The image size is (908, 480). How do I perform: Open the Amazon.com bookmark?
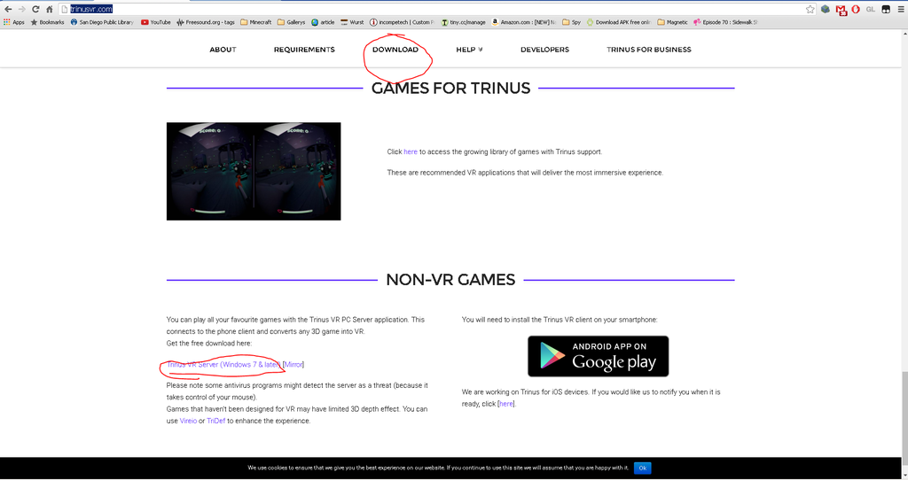pyautogui.click(x=523, y=22)
